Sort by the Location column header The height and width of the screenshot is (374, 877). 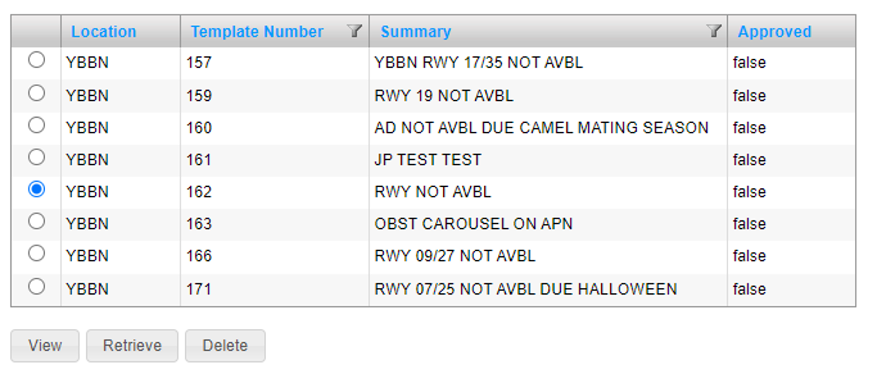pos(103,32)
